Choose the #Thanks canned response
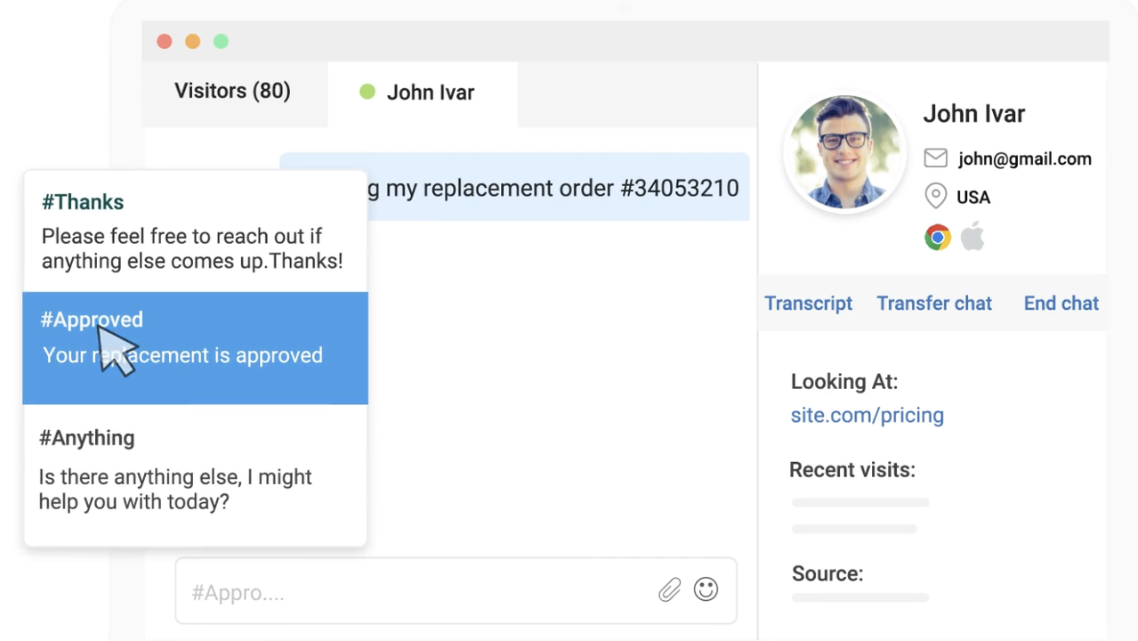This screenshot has height=641, width=1138. (x=194, y=231)
